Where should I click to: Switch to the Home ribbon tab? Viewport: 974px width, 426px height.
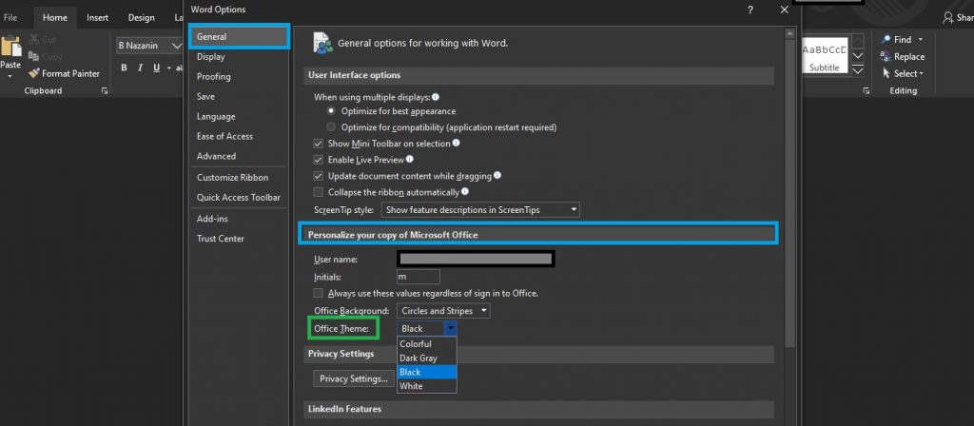pyautogui.click(x=54, y=17)
